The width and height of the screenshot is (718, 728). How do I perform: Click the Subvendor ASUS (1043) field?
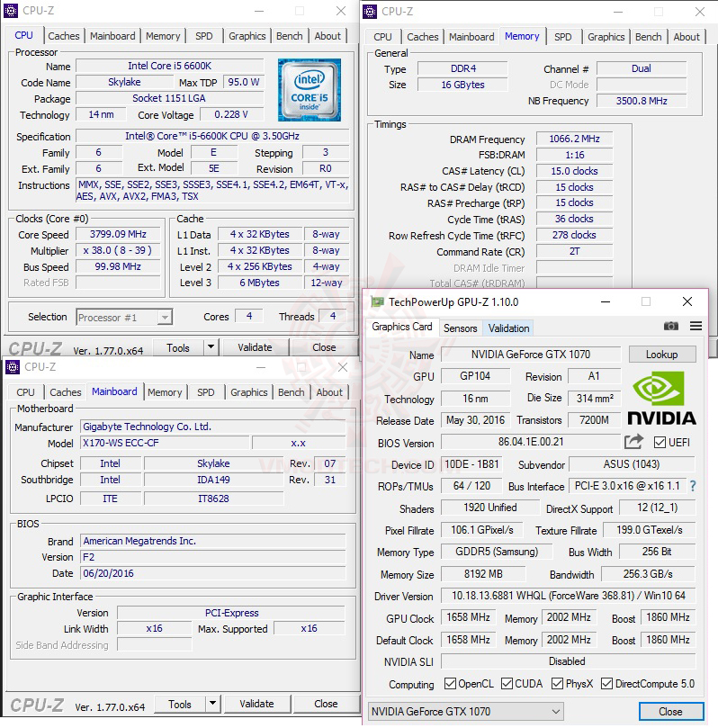pyautogui.click(x=632, y=464)
